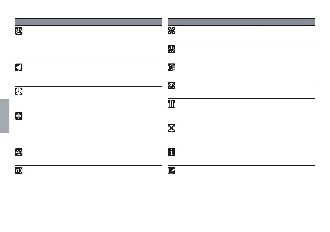This screenshot has width=330, height=232.
Task: Click the right column gray header bar
Action: click(241, 22)
